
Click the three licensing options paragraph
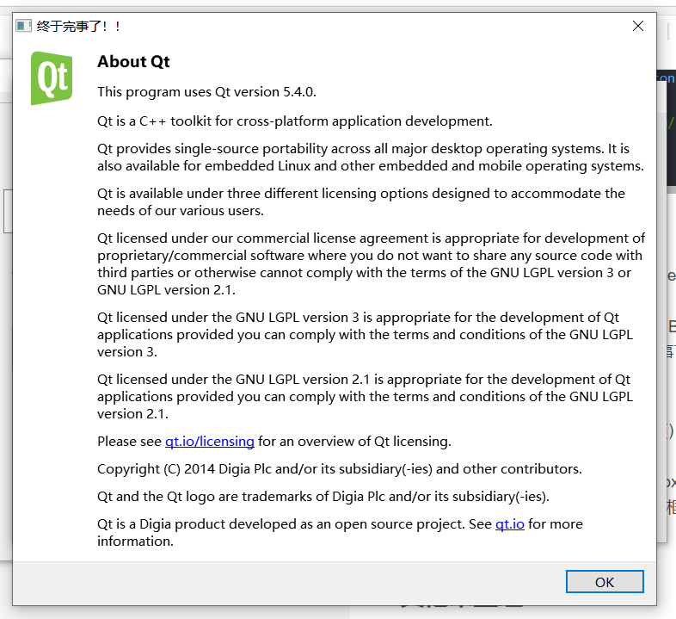pos(361,202)
